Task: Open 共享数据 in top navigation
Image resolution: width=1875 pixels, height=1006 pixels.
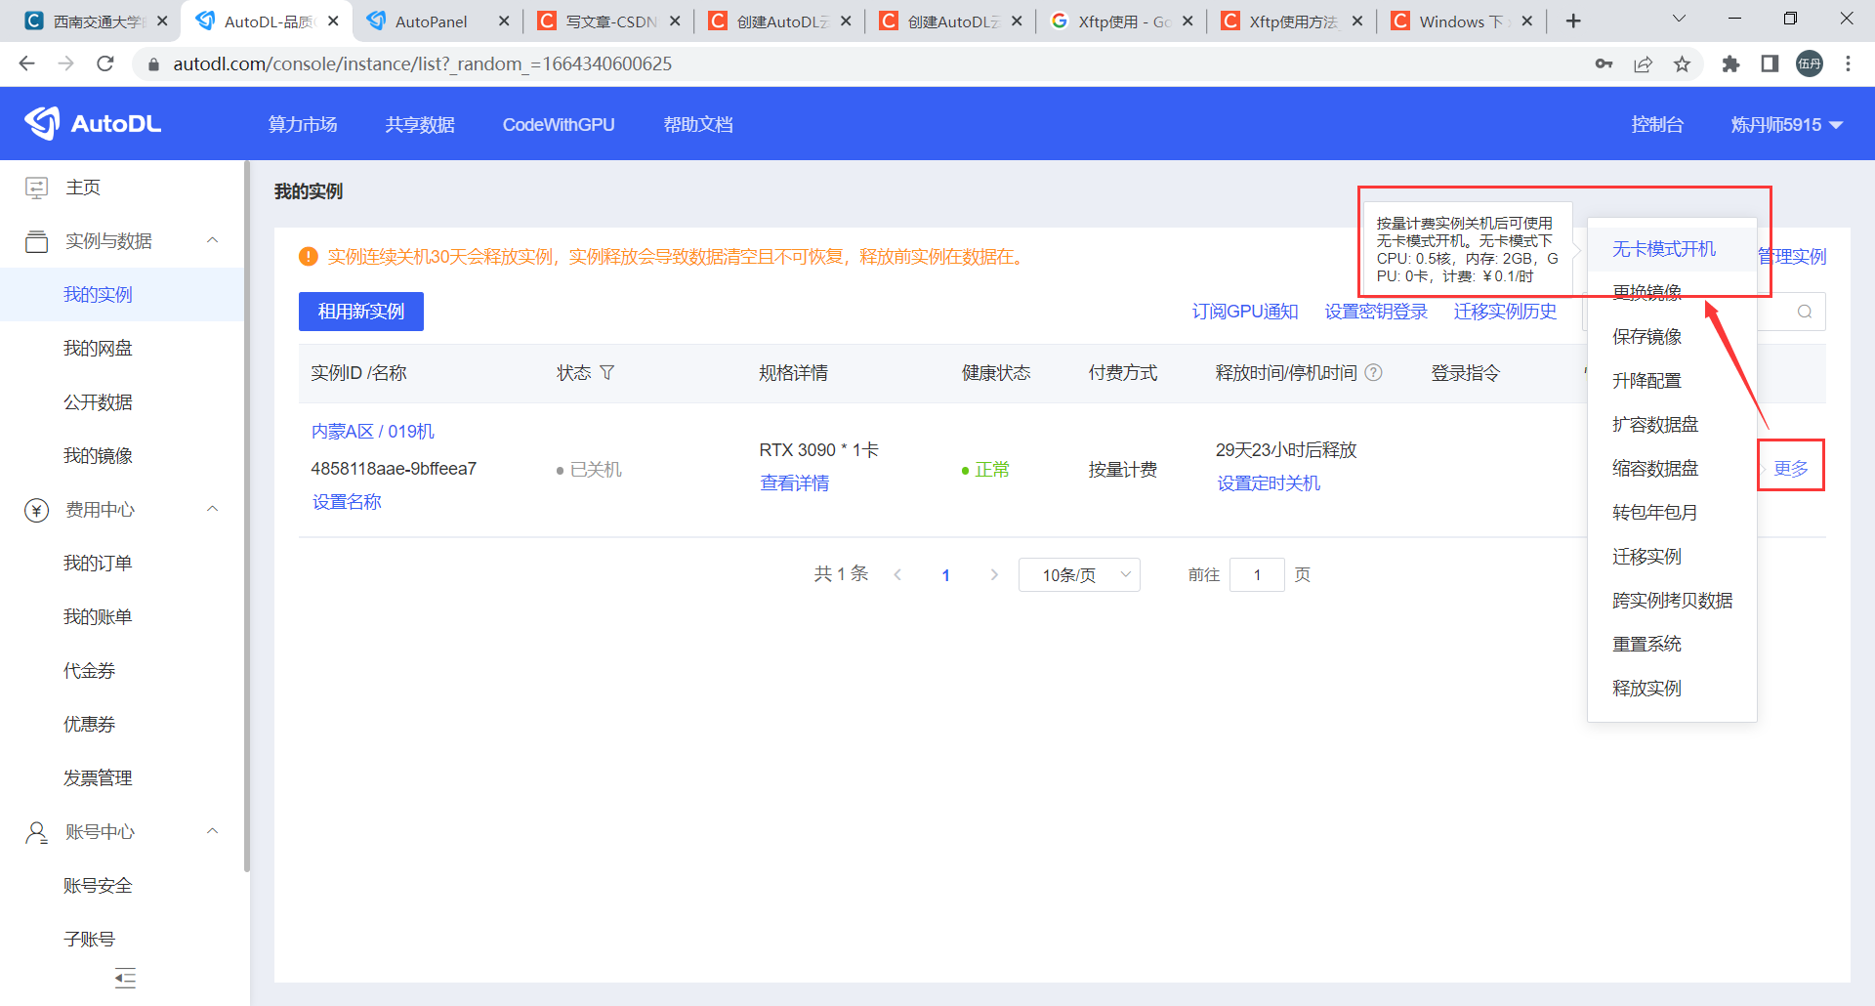Action: tap(420, 125)
